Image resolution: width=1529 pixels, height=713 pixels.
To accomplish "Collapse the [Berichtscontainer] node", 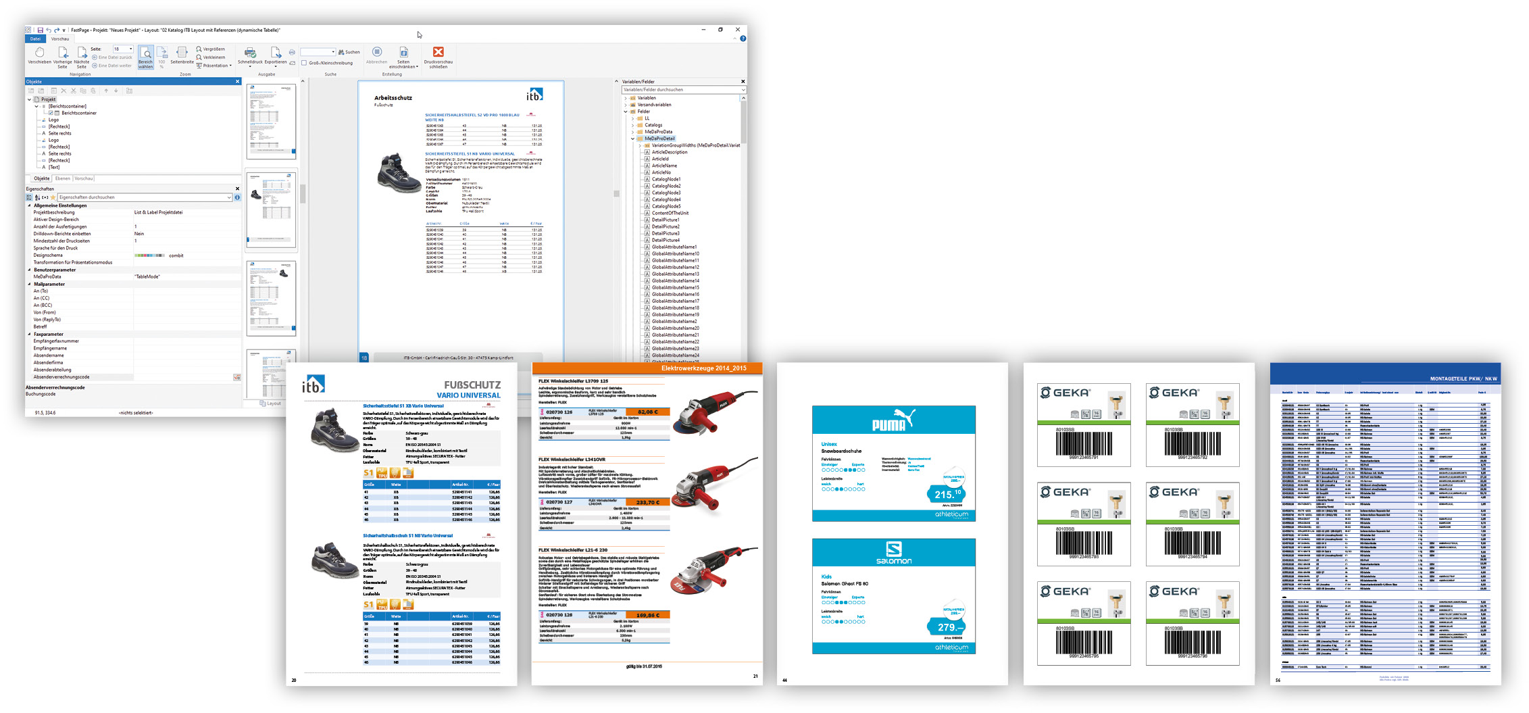I will (36, 106).
